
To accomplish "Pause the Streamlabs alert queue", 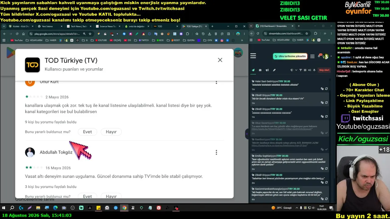I will 305,70.
